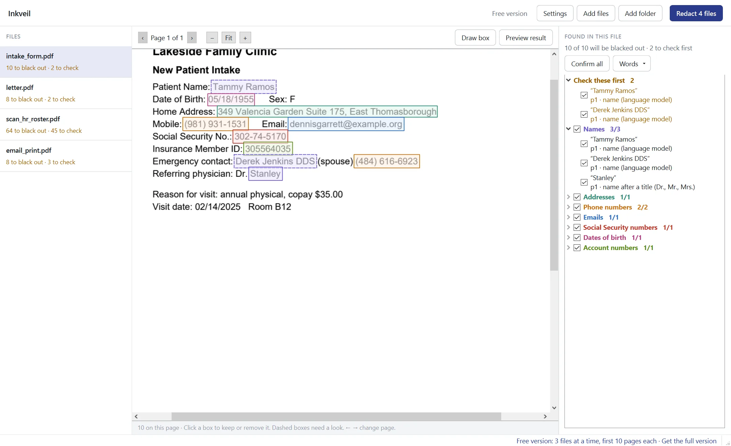
Task: Click the (981) 931-1531 phone box
Action: [x=216, y=124]
